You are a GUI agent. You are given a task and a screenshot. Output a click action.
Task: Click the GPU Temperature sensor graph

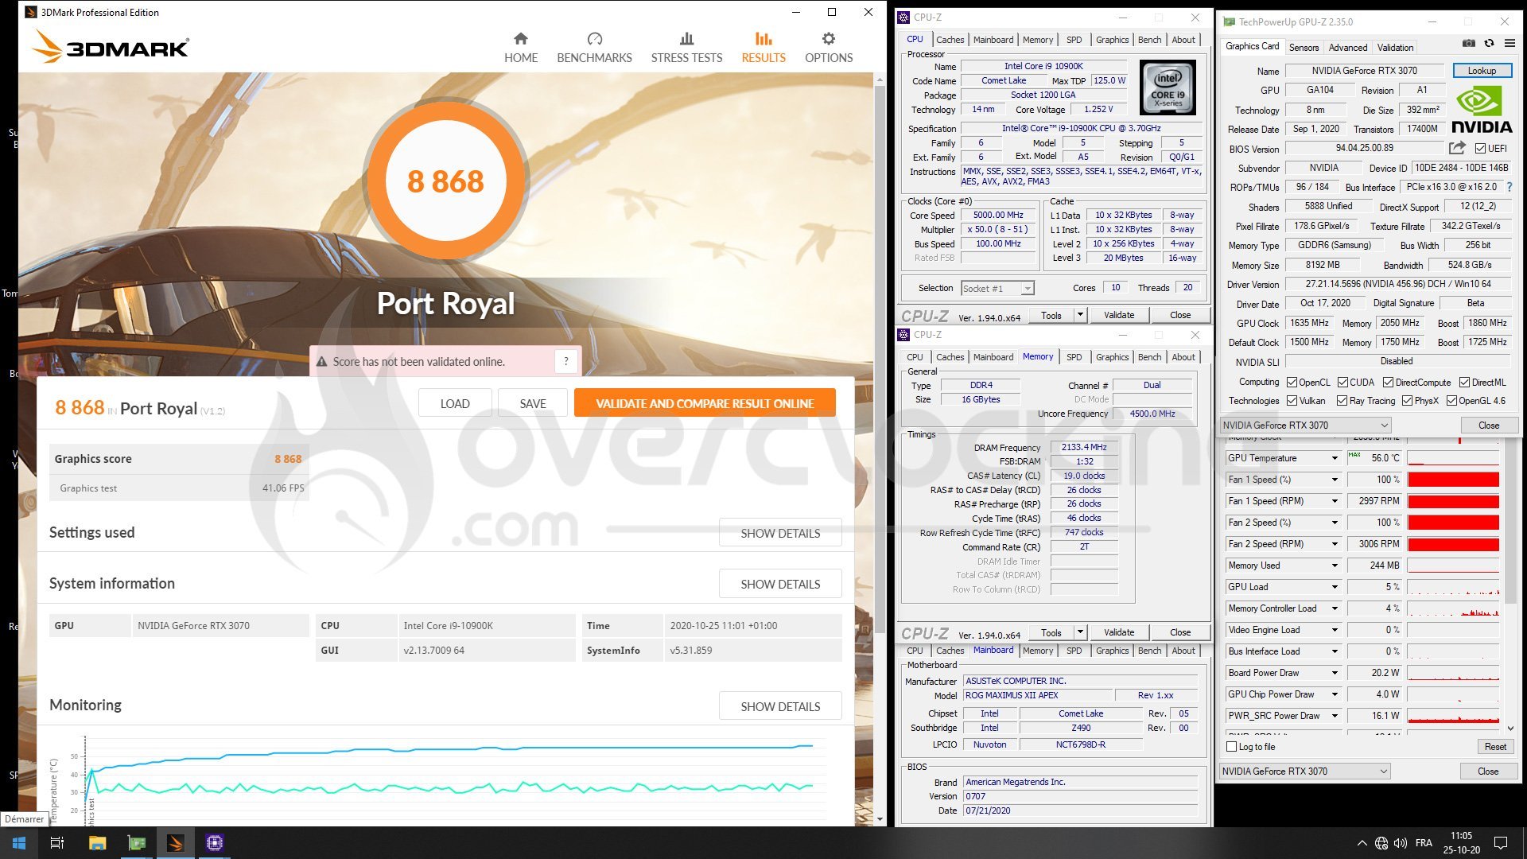pyautogui.click(x=1453, y=458)
